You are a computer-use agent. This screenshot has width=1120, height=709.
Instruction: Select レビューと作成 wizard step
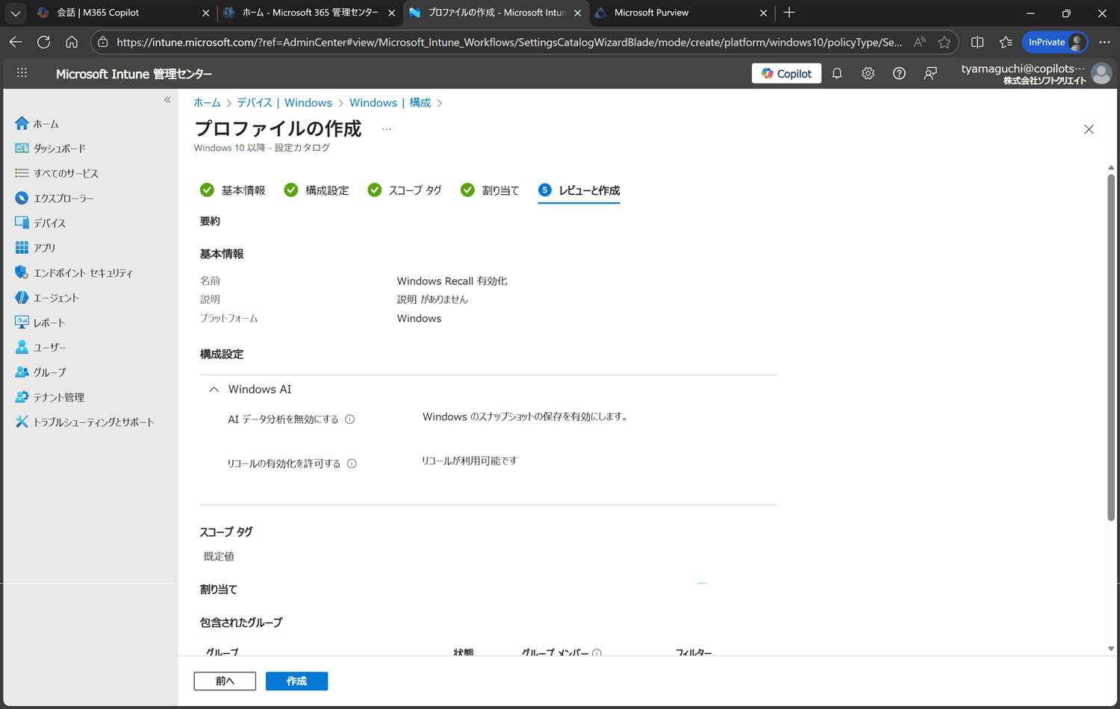[x=579, y=190]
